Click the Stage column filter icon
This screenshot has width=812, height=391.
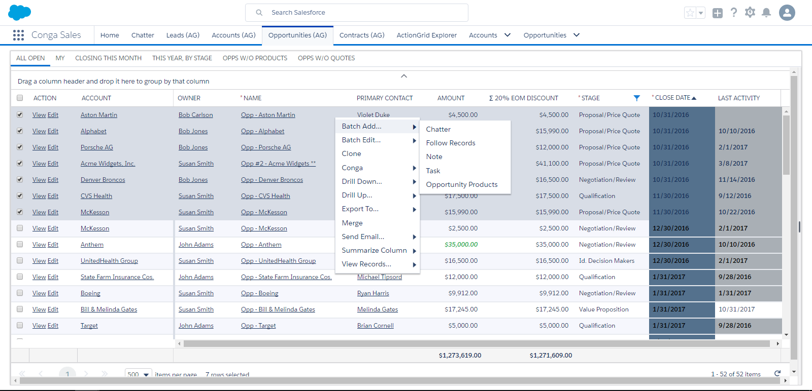click(636, 98)
